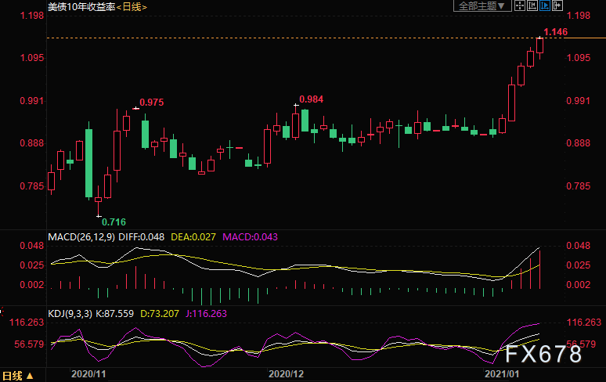606x382 pixels.
Task: Click the 0.984 high marker label
Action: tap(311, 99)
